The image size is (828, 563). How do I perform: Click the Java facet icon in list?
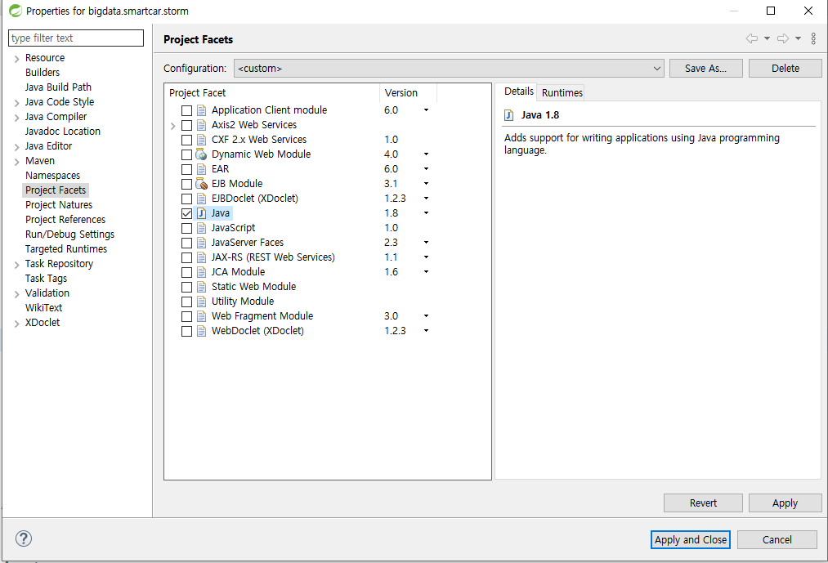click(x=201, y=213)
